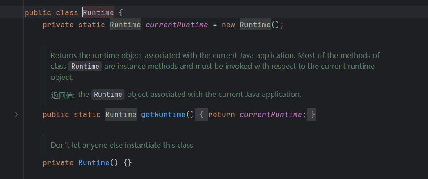Click the closing brace fold placeholder after currentRuntime;
The width and height of the screenshot is (428, 179).
[x=313, y=115]
